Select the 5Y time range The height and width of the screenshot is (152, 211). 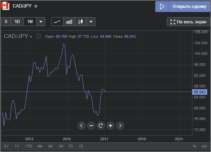[x=7, y=146]
